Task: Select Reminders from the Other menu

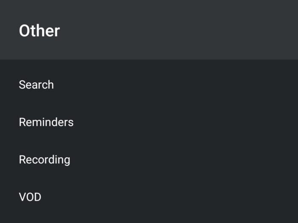Action: (46, 122)
